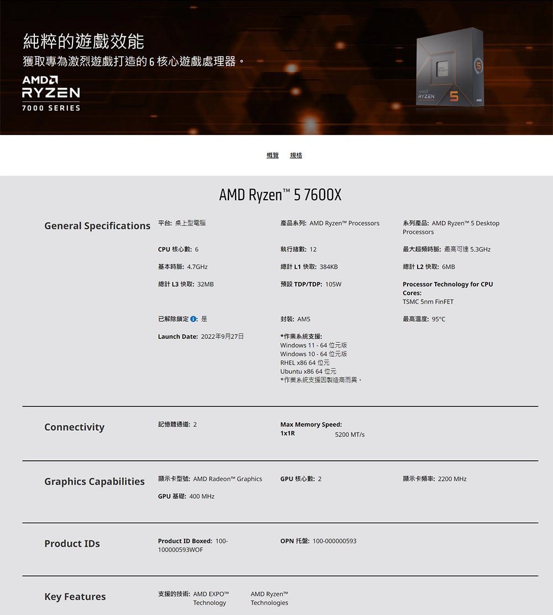This screenshot has width=553, height=615.
Task: Click the TDP 105W entry
Action: pos(311,284)
